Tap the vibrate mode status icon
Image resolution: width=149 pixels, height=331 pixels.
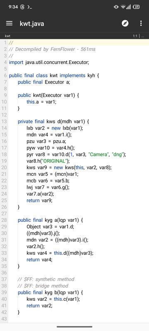coord(116,7)
